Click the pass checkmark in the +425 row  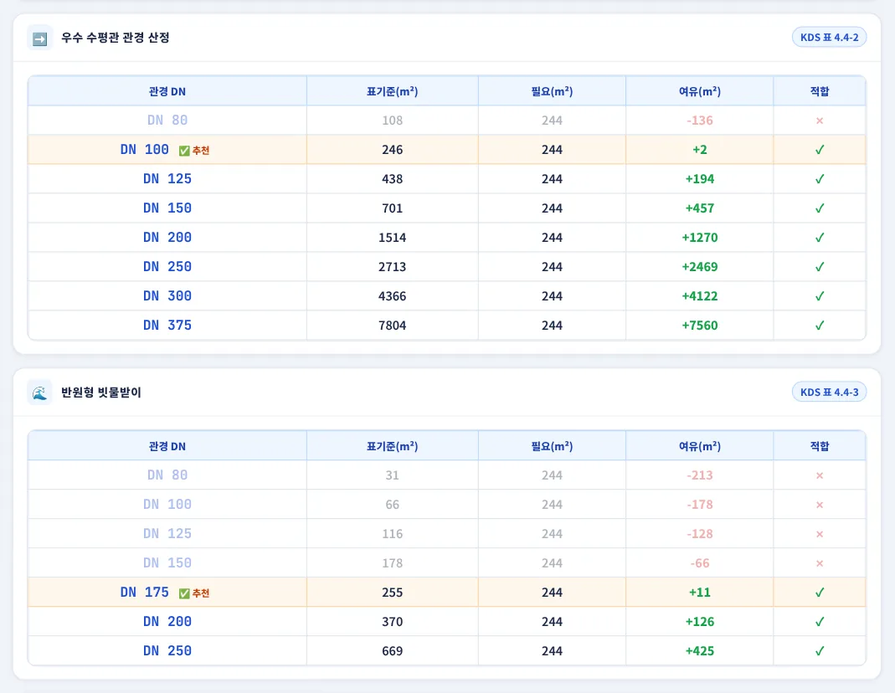[820, 651]
